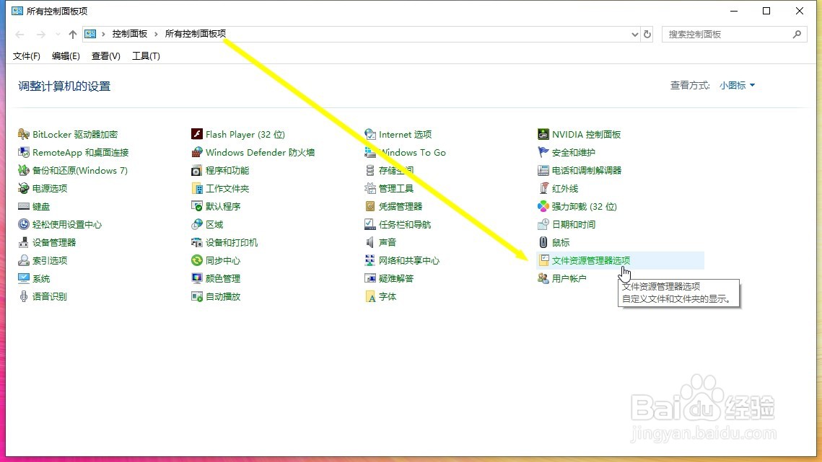
Task: Open the 设备和打印机 icon
Action: click(196, 242)
